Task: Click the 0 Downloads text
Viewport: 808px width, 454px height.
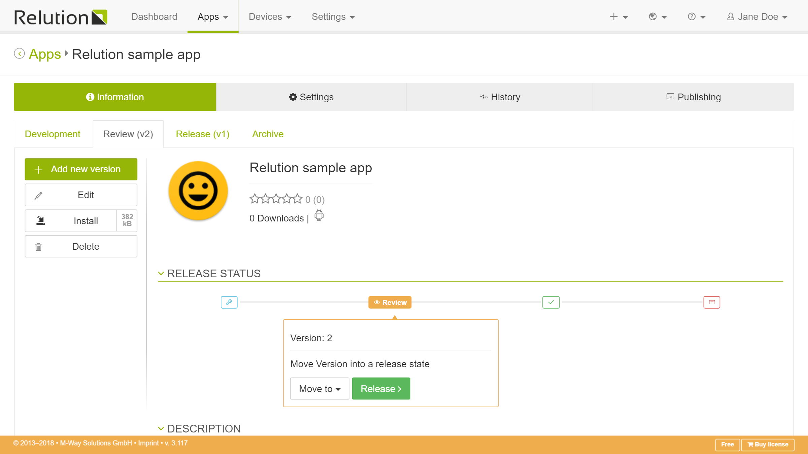Action: click(276, 218)
